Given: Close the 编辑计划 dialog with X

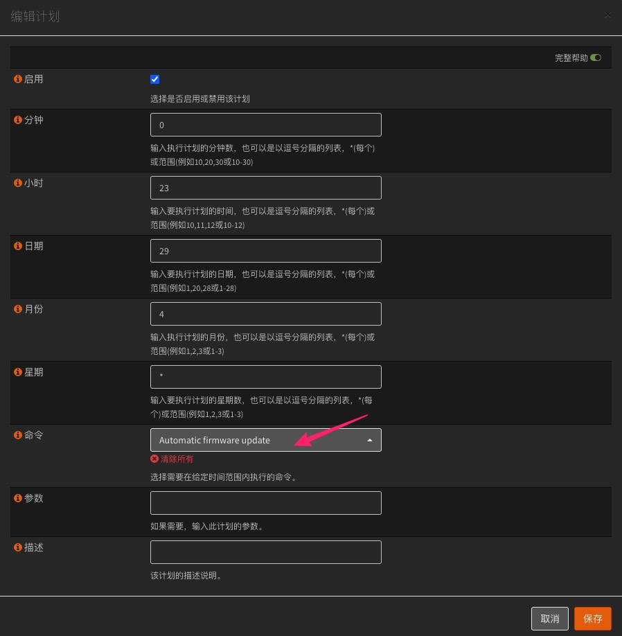Looking at the screenshot, I should (x=607, y=15).
